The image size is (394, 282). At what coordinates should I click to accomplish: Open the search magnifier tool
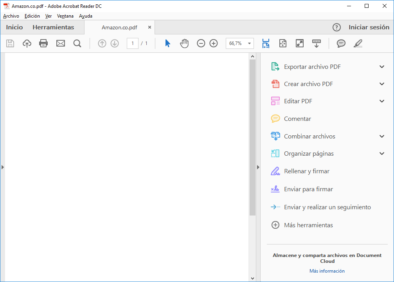pos(77,43)
